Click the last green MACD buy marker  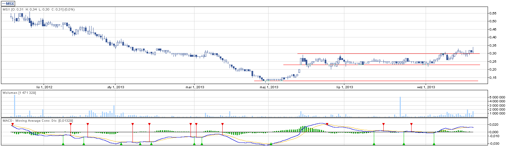coord(434,144)
